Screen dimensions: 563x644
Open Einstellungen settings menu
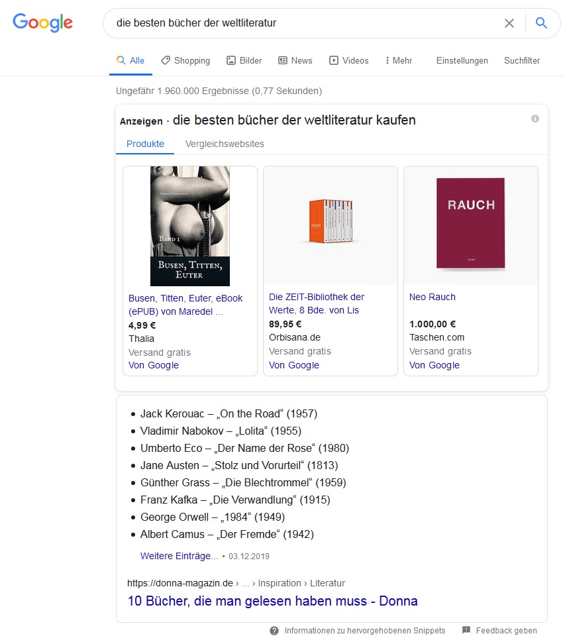462,60
